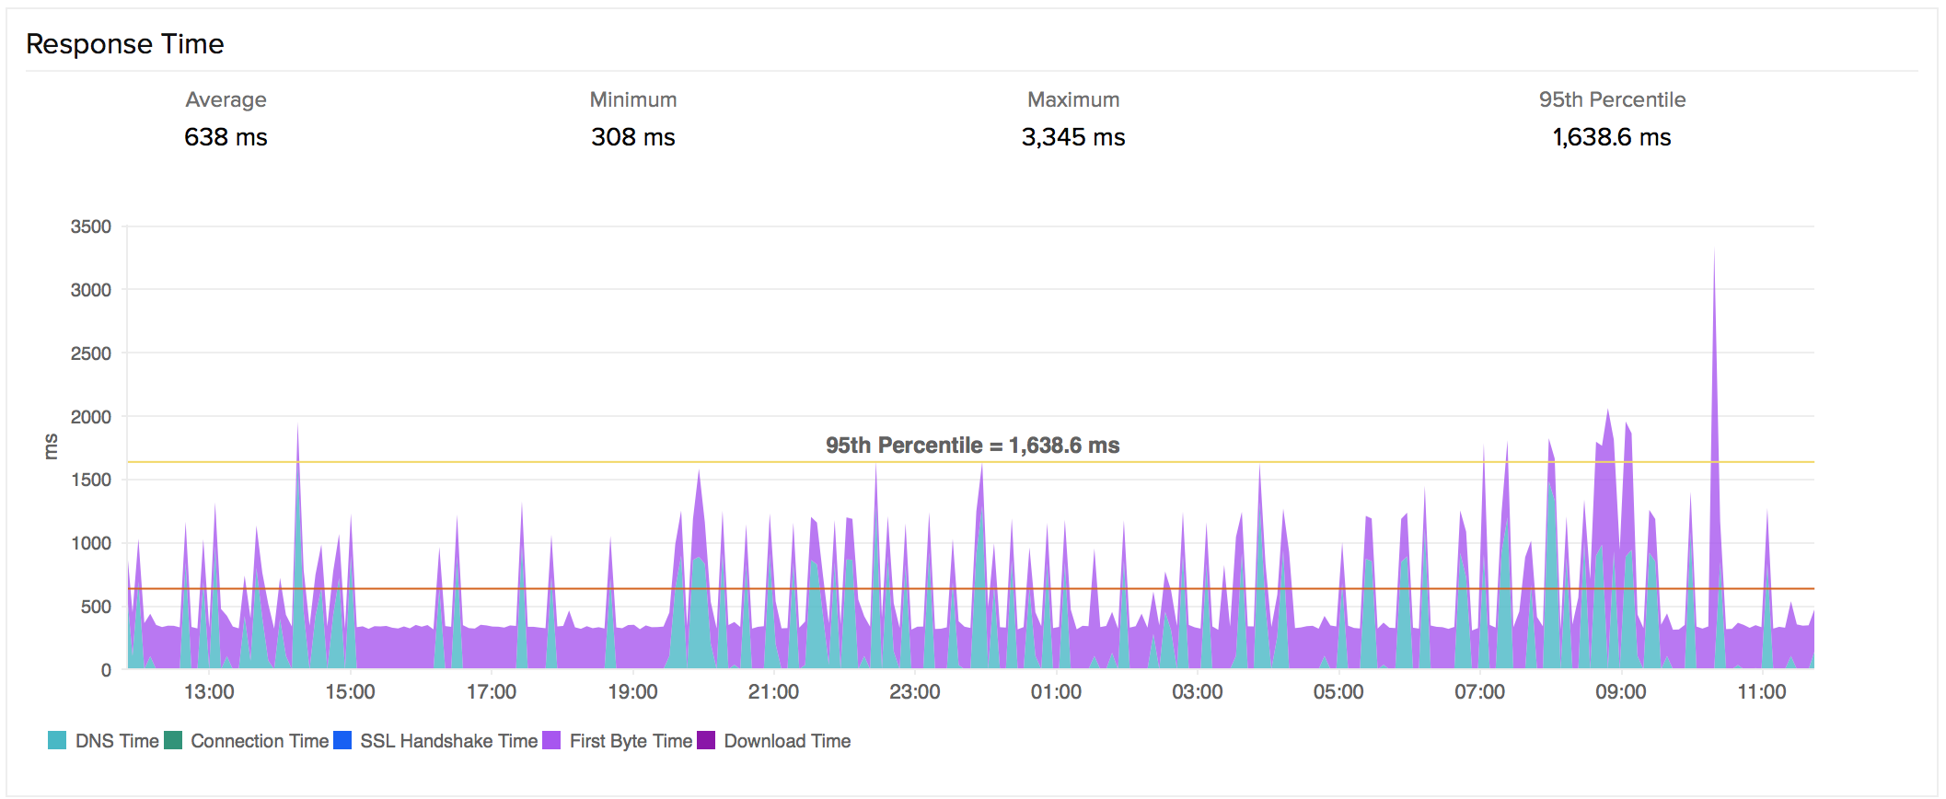This screenshot has width=1946, height=799.
Task: Click the Response Time panel title
Action: [125, 43]
